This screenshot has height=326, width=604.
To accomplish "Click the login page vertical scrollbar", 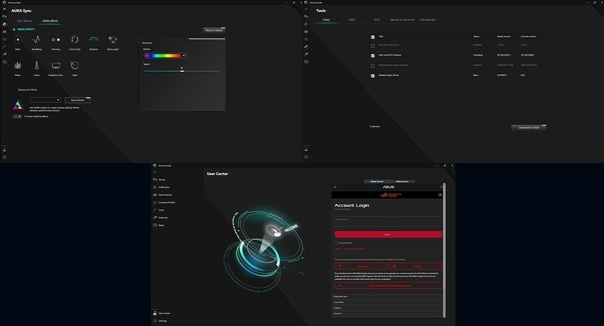I will point(444,250).
